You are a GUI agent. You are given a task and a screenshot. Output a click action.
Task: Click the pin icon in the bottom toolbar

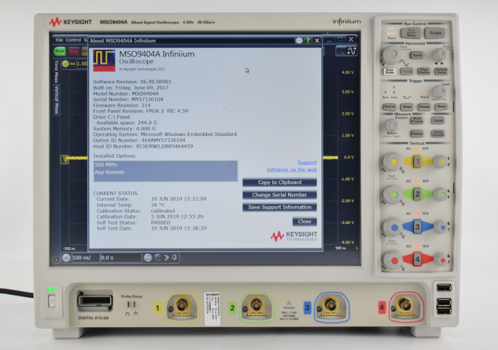tap(174, 257)
